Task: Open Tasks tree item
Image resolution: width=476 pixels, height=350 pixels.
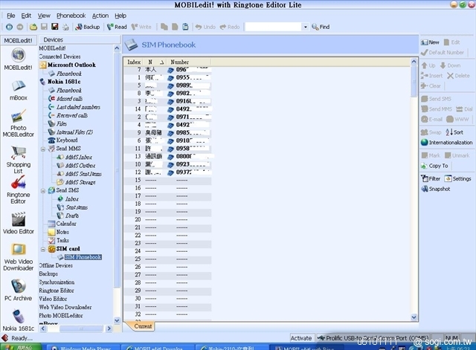Action: point(62,240)
